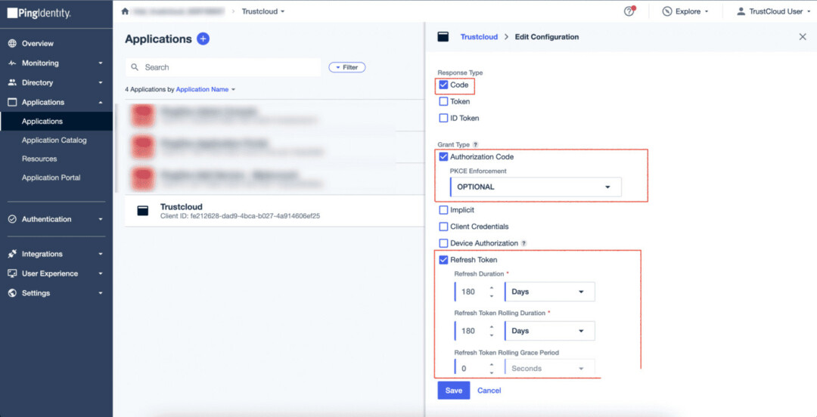Click the Search applications input field
817x417 pixels.
[x=223, y=67]
